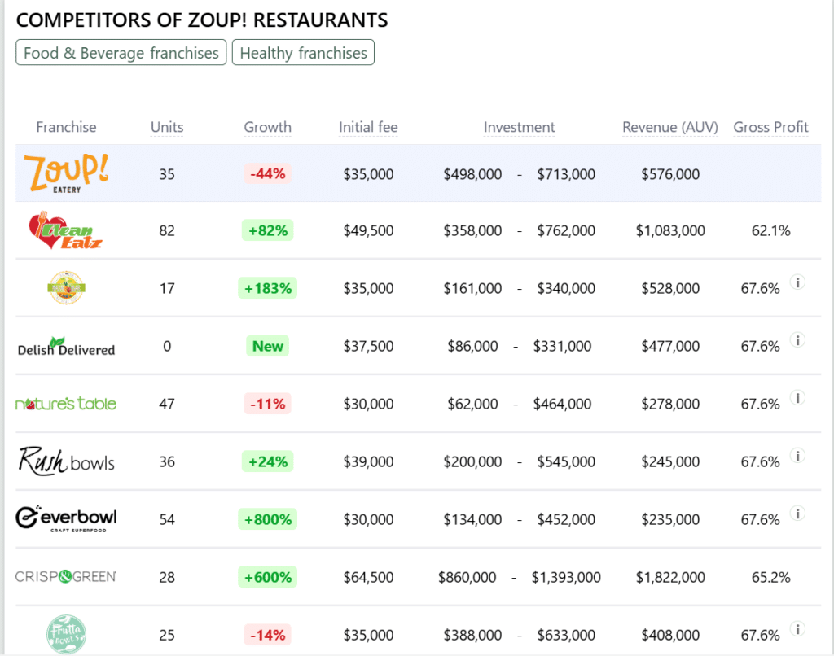Viewport: 834px width, 656px height.
Task: Select the $408,000 revenue value
Action: click(x=670, y=635)
